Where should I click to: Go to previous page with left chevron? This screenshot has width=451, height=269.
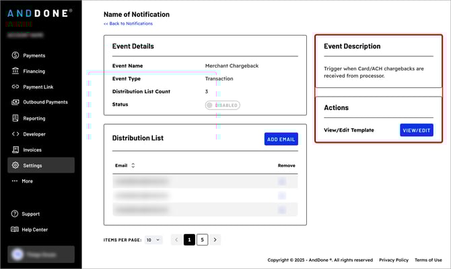[176, 239]
